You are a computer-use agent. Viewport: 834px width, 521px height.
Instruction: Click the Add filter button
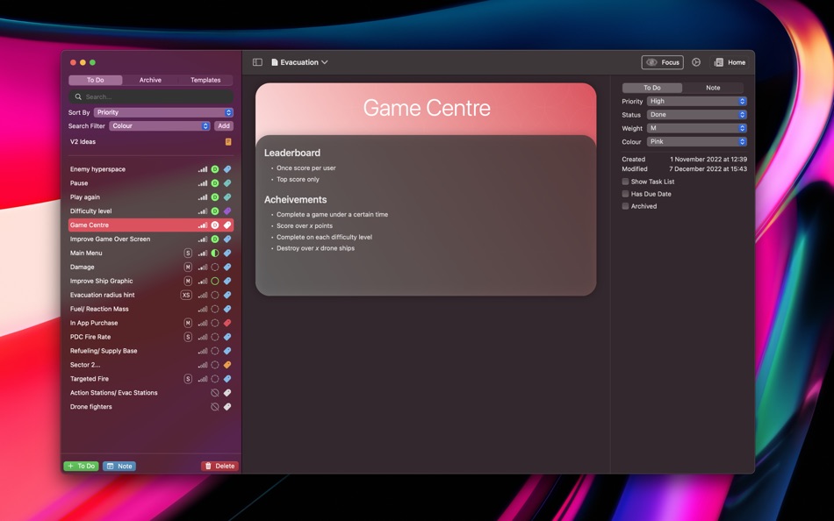coord(224,126)
